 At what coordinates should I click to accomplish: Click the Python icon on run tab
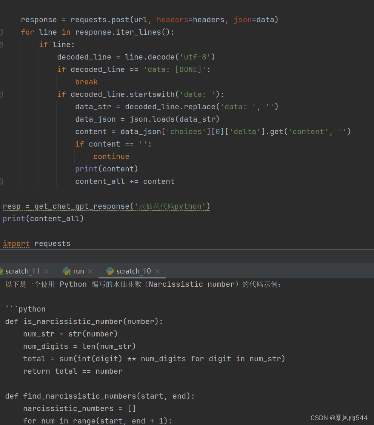tap(66, 271)
